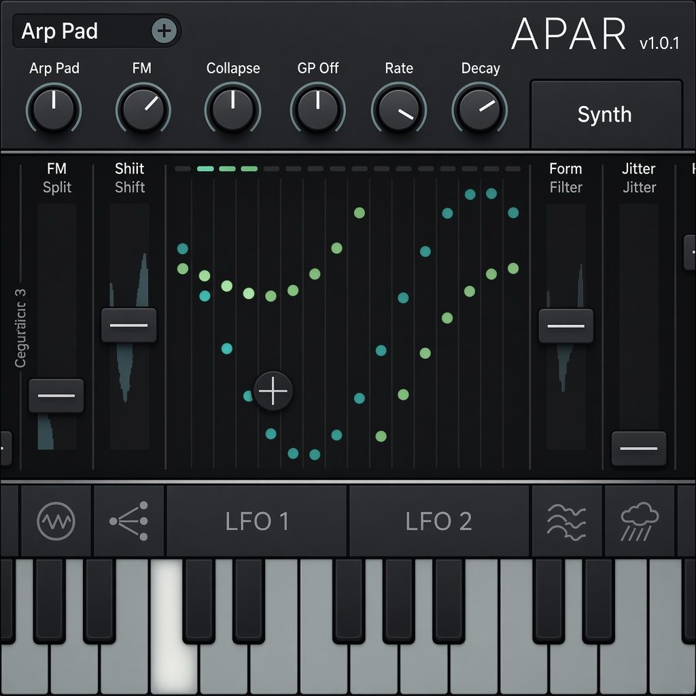Click the 'FM' label above Split slider
Viewport: 696px width, 696px height.
(x=57, y=169)
